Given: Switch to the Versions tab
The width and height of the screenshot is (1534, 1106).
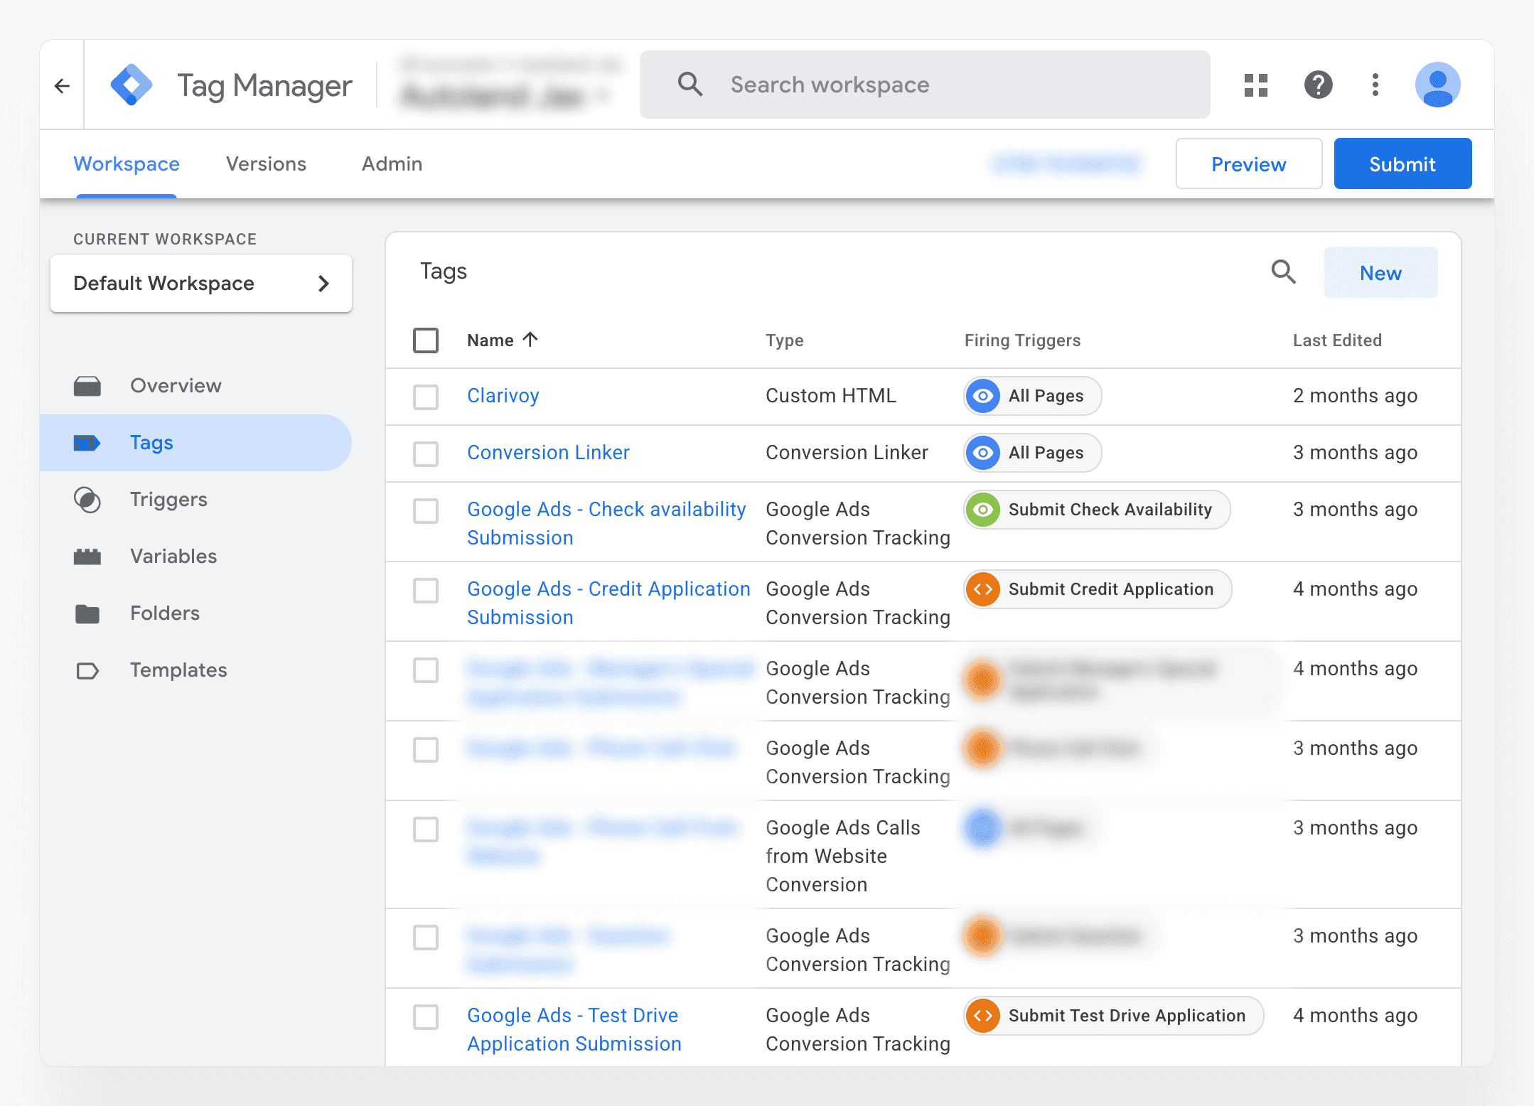Looking at the screenshot, I should pos(265,163).
